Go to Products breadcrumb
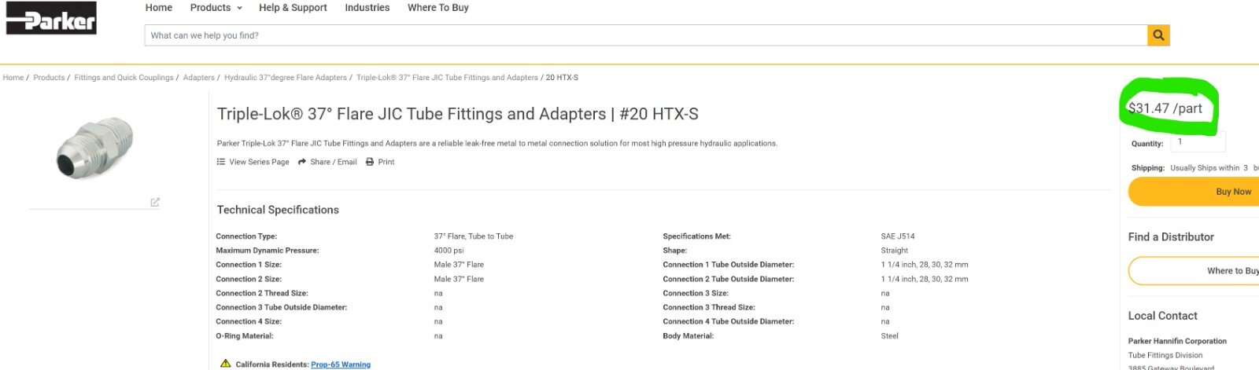 tap(49, 78)
